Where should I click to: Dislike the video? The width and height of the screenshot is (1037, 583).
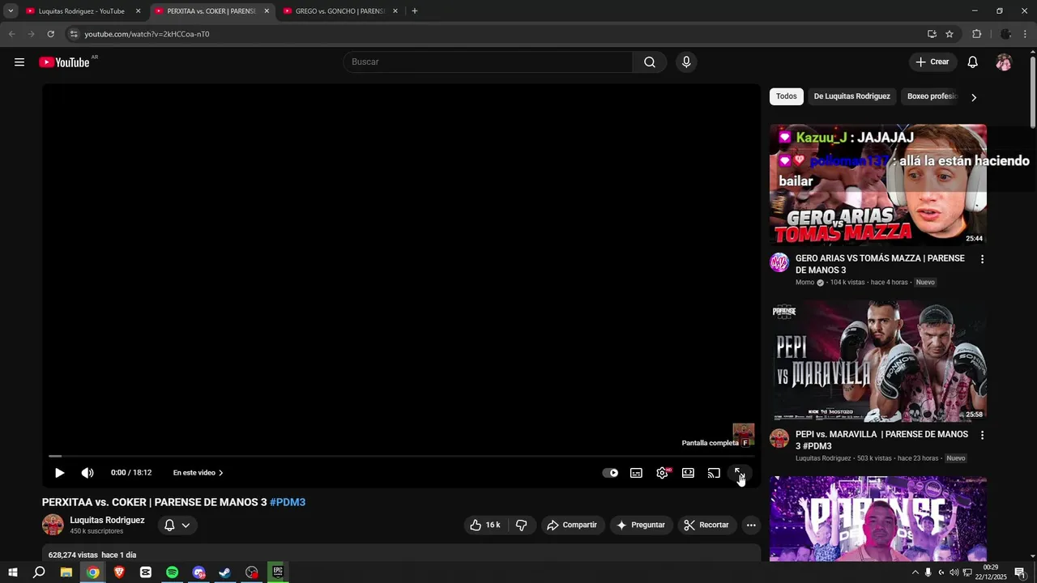tap(521, 525)
